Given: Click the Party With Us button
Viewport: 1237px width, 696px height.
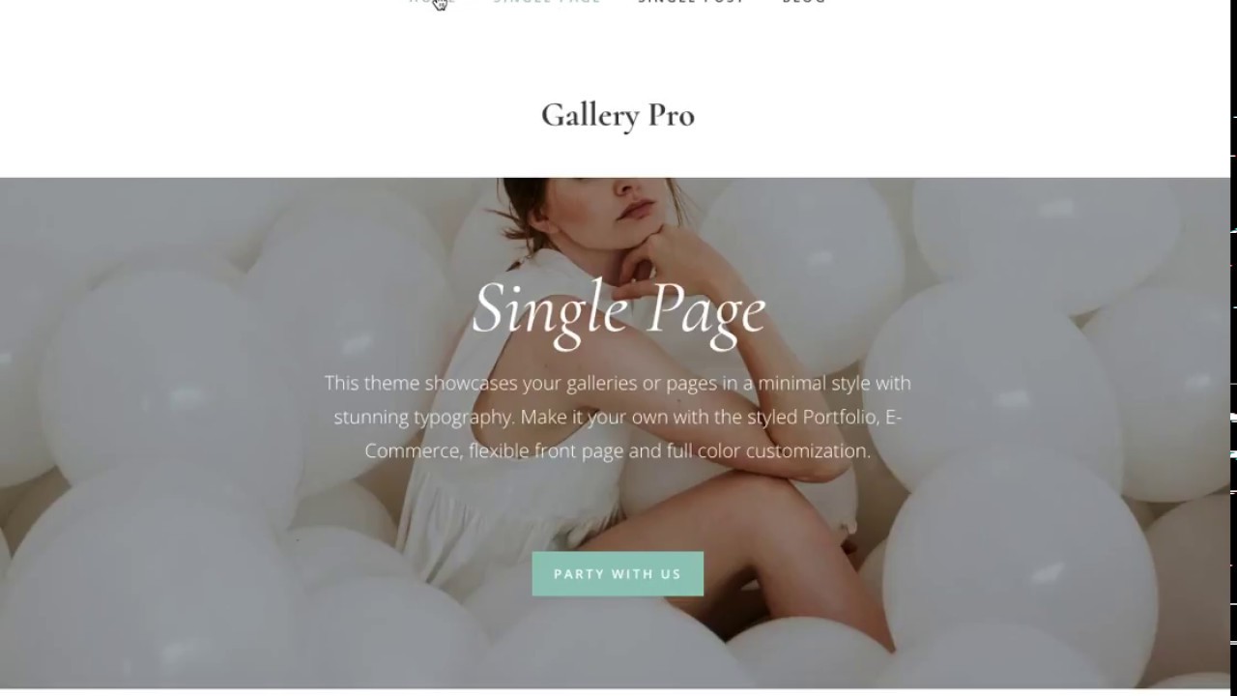Looking at the screenshot, I should (618, 574).
